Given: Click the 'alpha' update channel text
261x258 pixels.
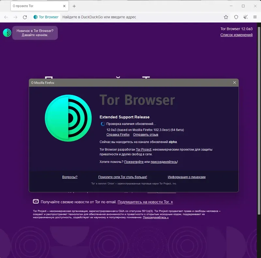Looking at the screenshot, I should [173, 142].
